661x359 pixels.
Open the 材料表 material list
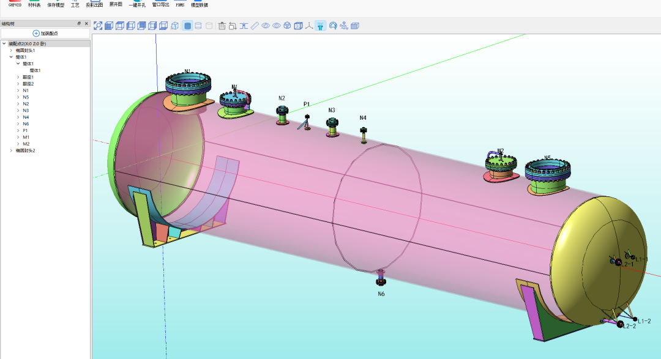34,4
